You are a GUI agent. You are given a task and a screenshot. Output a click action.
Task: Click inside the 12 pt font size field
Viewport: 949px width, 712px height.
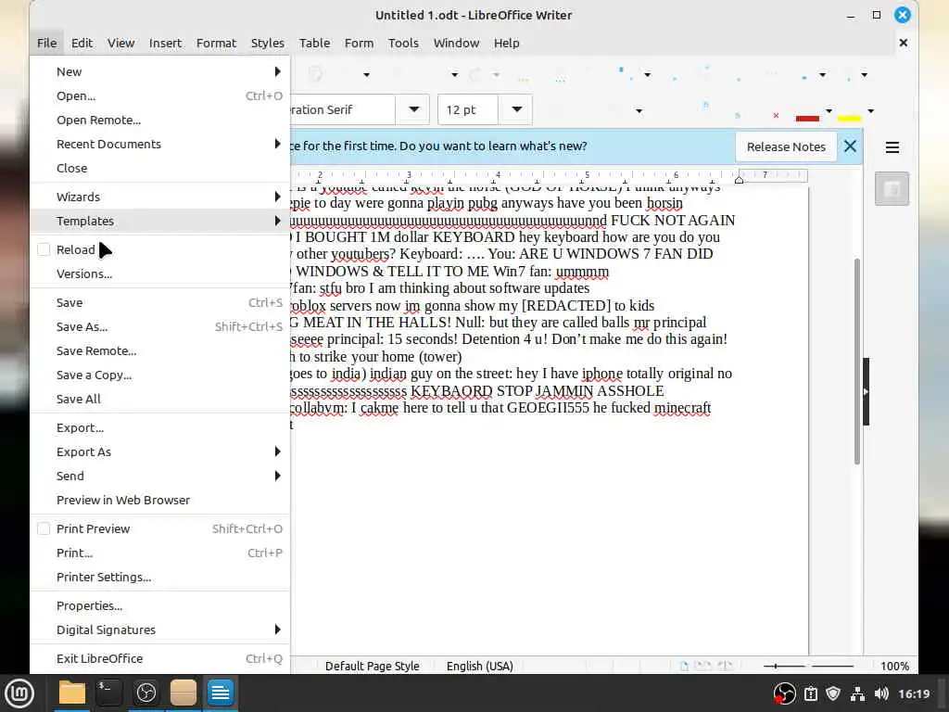(x=468, y=109)
